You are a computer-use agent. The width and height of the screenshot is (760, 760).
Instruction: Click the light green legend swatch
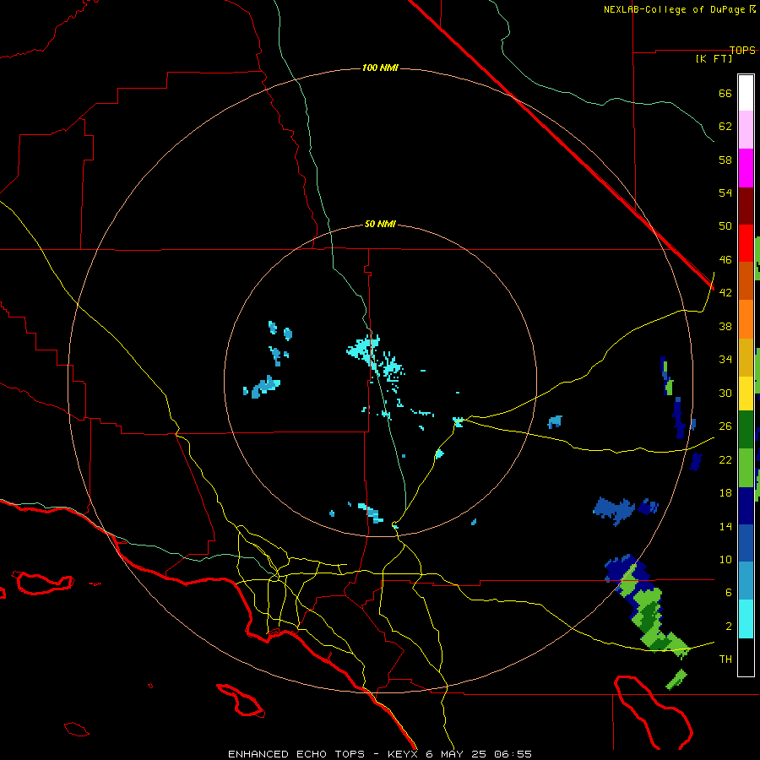(x=746, y=468)
